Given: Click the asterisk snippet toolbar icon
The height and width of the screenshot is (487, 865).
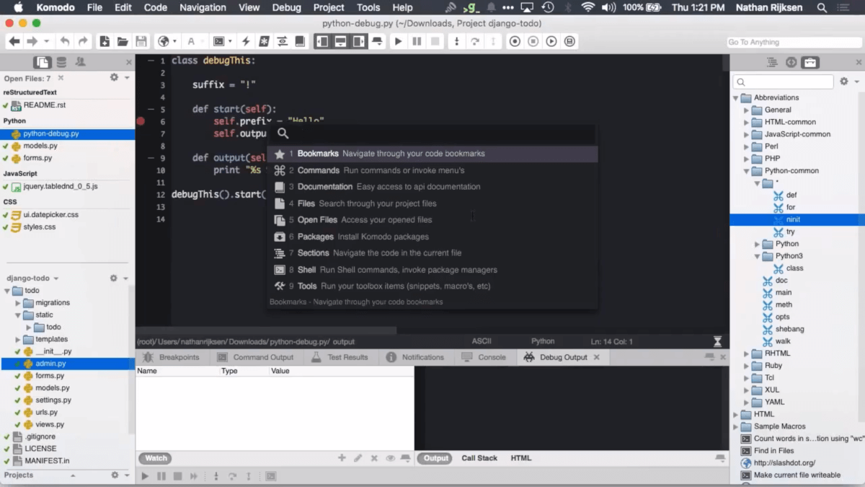Looking at the screenshot, I should [265, 42].
